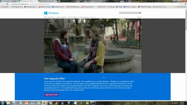
Task: Open the Bookmarks folder in bookmarks bar
Action: pyautogui.click(x=5, y=7)
